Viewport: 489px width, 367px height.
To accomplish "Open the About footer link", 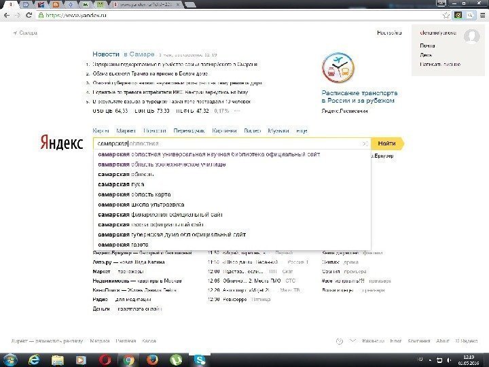I will click(x=443, y=340).
